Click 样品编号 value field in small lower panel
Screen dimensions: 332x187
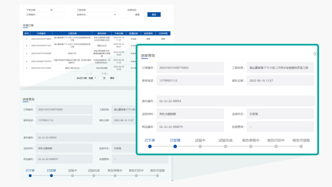pyautogui.click(x=64, y=159)
